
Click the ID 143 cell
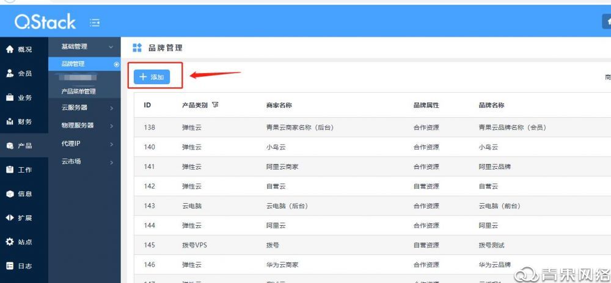click(149, 206)
